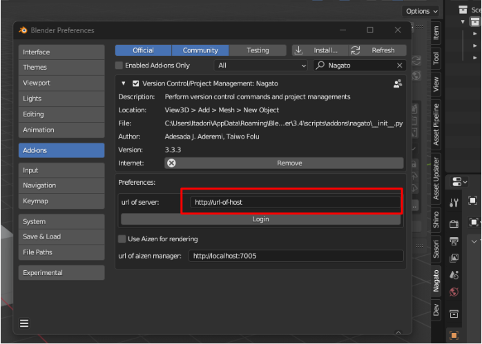Enable Use Aizen for rendering
The width and height of the screenshot is (482, 344).
(122, 239)
